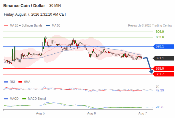
Task: Click the 30 MIN timeframe label
Action: click(55, 6)
